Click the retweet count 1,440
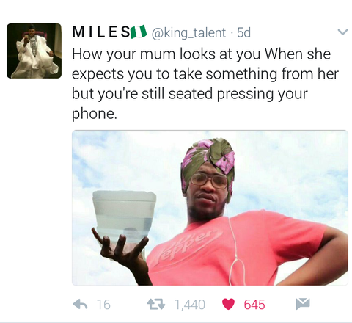 (x=190, y=305)
